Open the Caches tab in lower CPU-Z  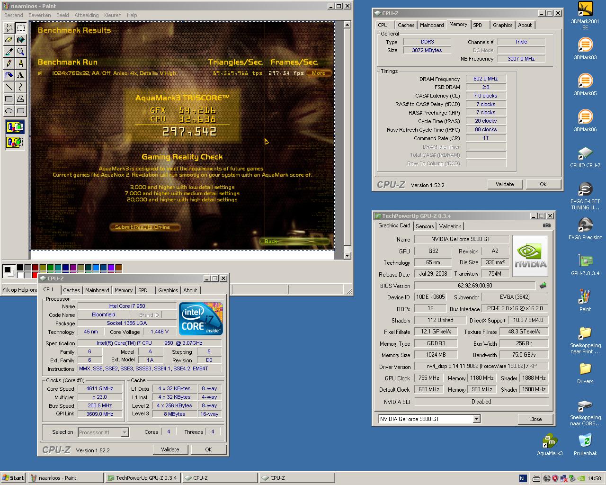pyautogui.click(x=71, y=290)
